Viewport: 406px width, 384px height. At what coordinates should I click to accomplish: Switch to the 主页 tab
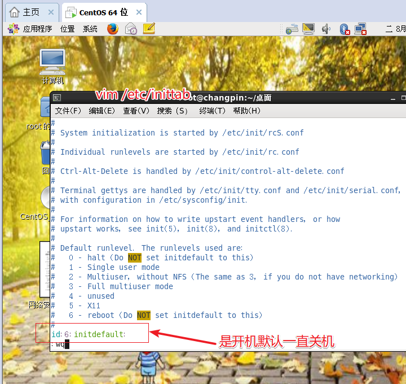[31, 12]
